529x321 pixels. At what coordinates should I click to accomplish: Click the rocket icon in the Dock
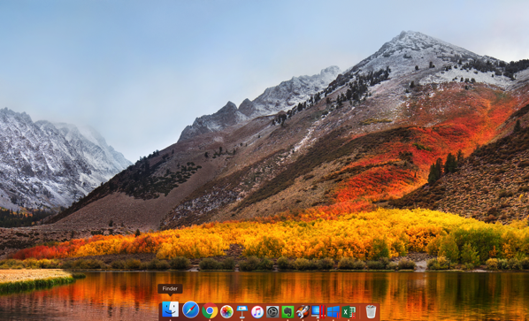pyautogui.click(x=303, y=312)
